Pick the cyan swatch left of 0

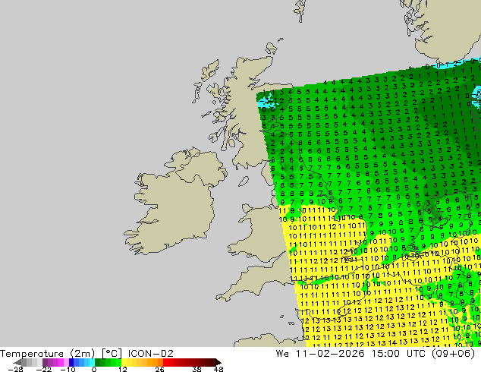click(x=92, y=362)
